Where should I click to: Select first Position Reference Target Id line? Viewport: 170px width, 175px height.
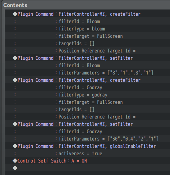(x=88, y=51)
